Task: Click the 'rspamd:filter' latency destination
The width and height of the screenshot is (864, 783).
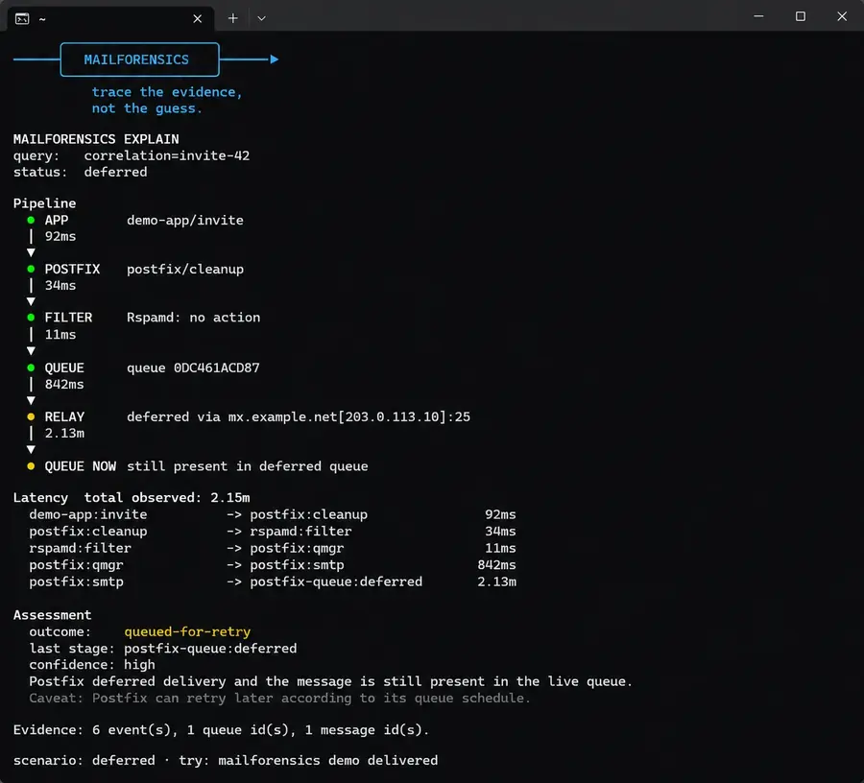Action: (x=300, y=532)
